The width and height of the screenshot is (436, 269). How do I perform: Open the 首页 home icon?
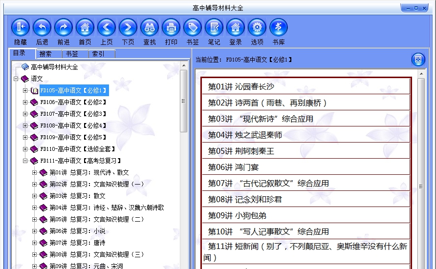85,27
